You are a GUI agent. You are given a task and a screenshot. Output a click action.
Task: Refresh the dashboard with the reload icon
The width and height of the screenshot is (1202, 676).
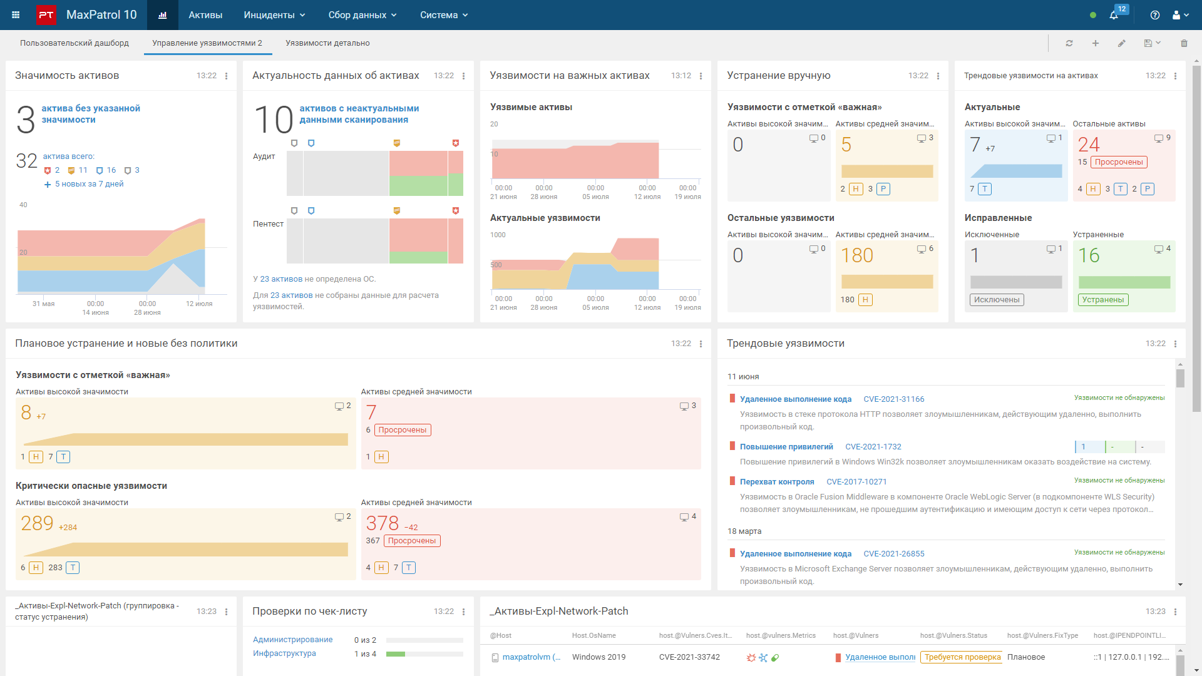[1069, 43]
